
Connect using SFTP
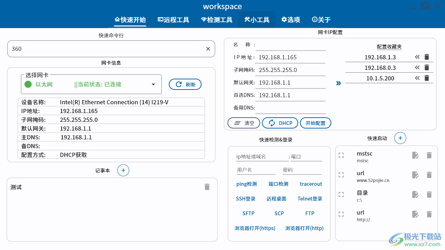248,213
